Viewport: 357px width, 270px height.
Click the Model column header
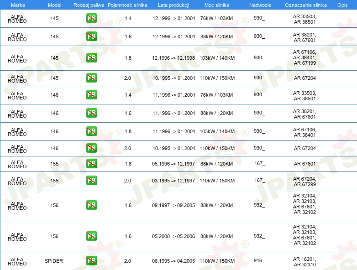pyautogui.click(x=54, y=5)
